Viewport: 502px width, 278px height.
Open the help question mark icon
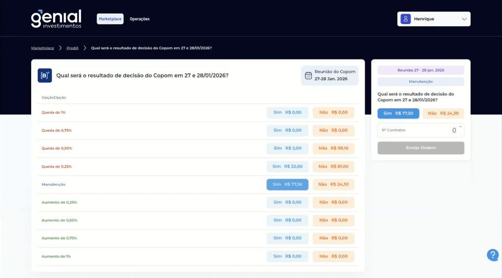tap(493, 255)
